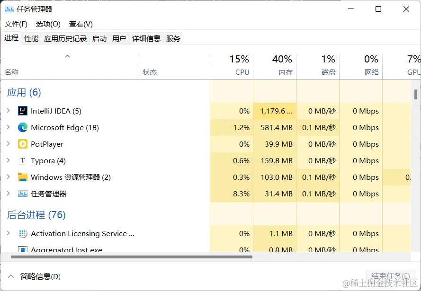The height and width of the screenshot is (291, 421).
Task: Switch to the 启动 tab
Action: click(x=99, y=39)
